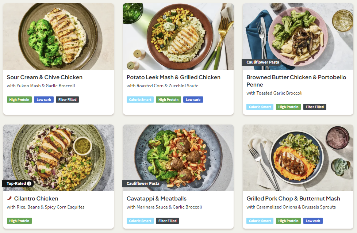
Task: Click the spicy chili pepper icon
Action: [9, 199]
